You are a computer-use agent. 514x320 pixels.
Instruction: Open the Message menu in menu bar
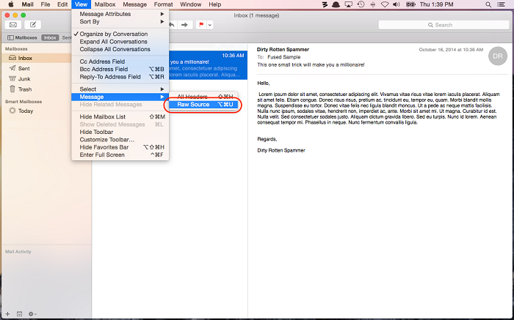pyautogui.click(x=134, y=4)
